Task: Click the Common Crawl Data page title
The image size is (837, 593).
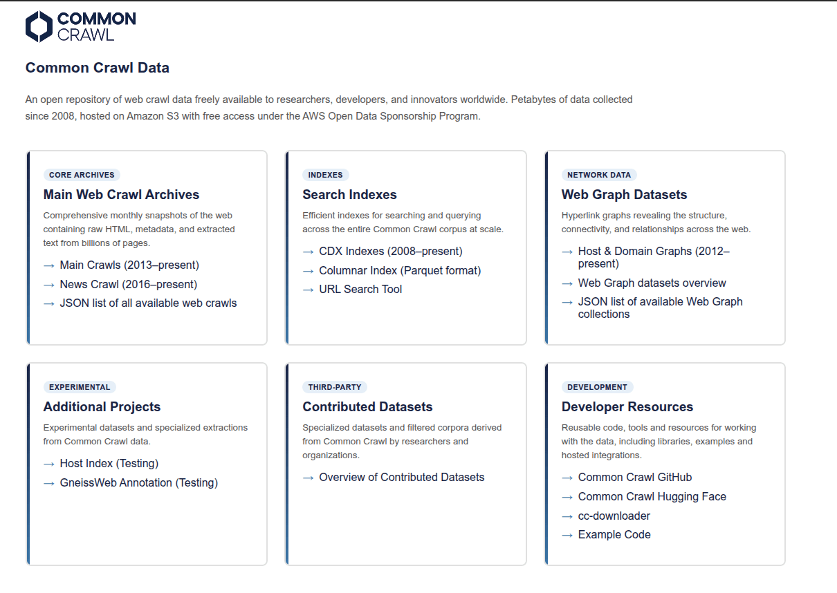Action: coord(98,68)
